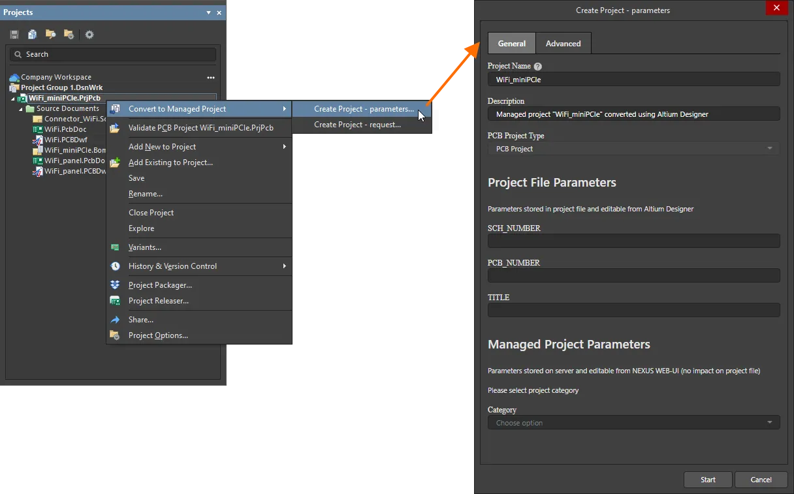The width and height of the screenshot is (794, 494).
Task: Click the help icon beside Project Name
Action: 537,67
